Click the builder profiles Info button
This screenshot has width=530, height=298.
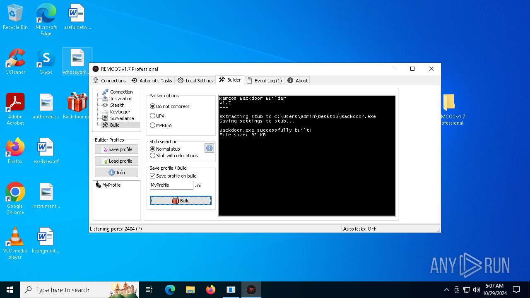tap(116, 173)
